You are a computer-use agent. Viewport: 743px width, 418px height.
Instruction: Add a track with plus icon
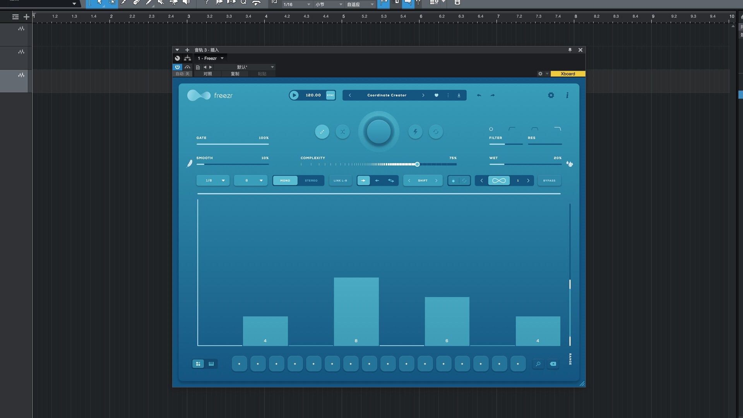[26, 17]
